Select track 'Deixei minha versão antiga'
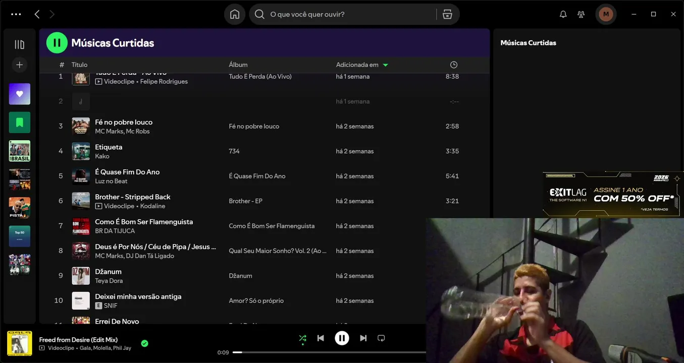The image size is (684, 363). click(x=138, y=296)
